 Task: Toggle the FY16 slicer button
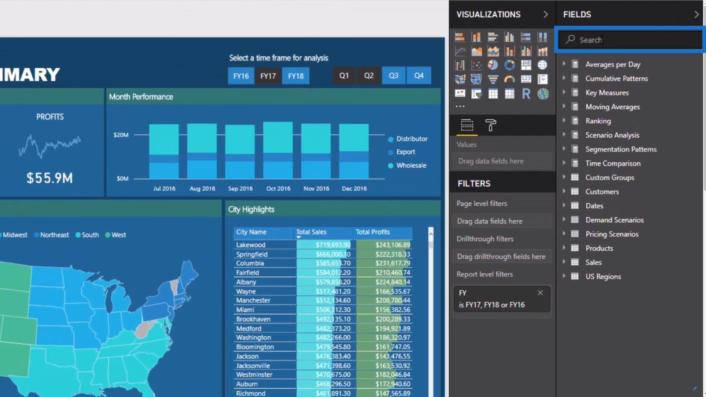click(x=241, y=76)
